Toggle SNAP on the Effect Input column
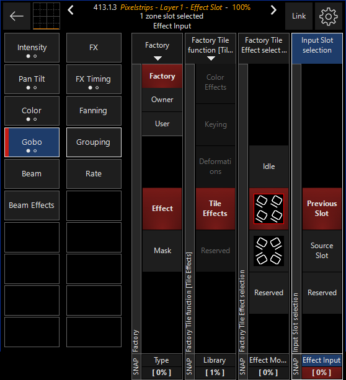 coord(296,367)
